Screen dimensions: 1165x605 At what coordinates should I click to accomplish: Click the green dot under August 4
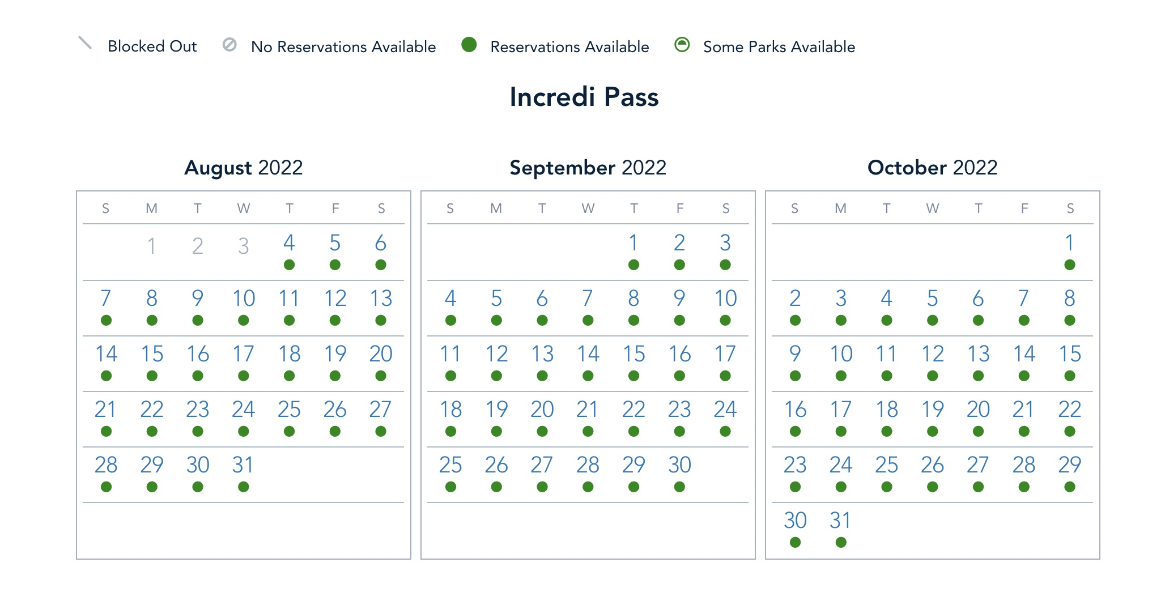coord(289,265)
